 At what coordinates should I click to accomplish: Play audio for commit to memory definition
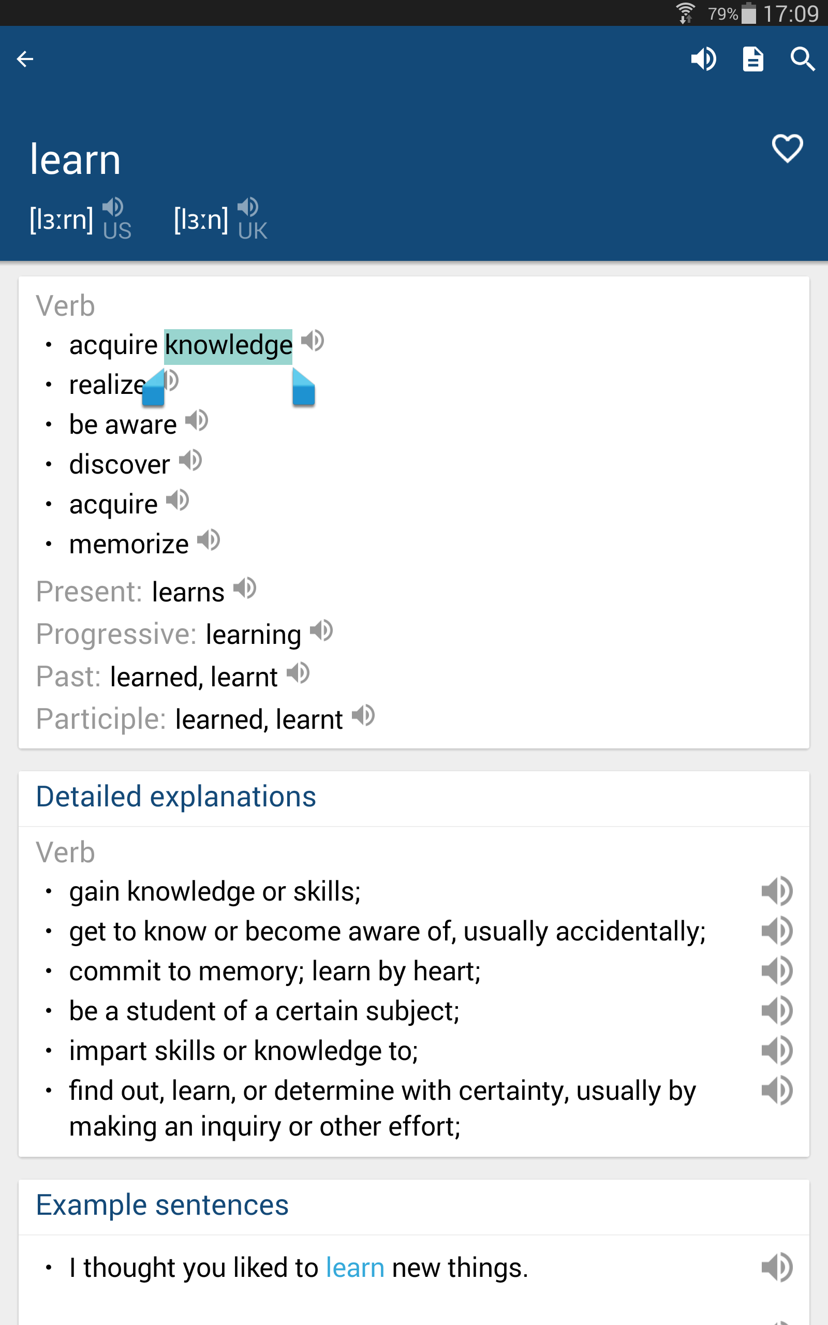(x=777, y=970)
